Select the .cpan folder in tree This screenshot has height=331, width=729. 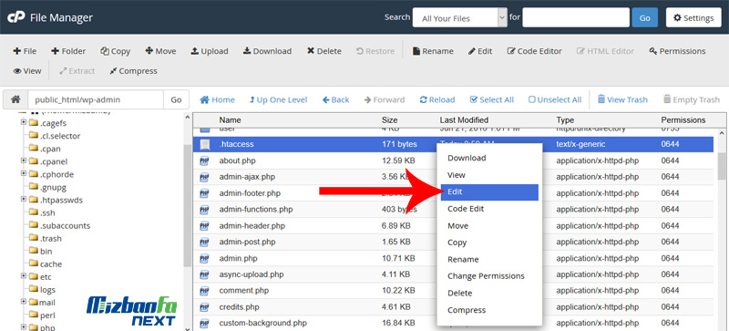point(50,149)
